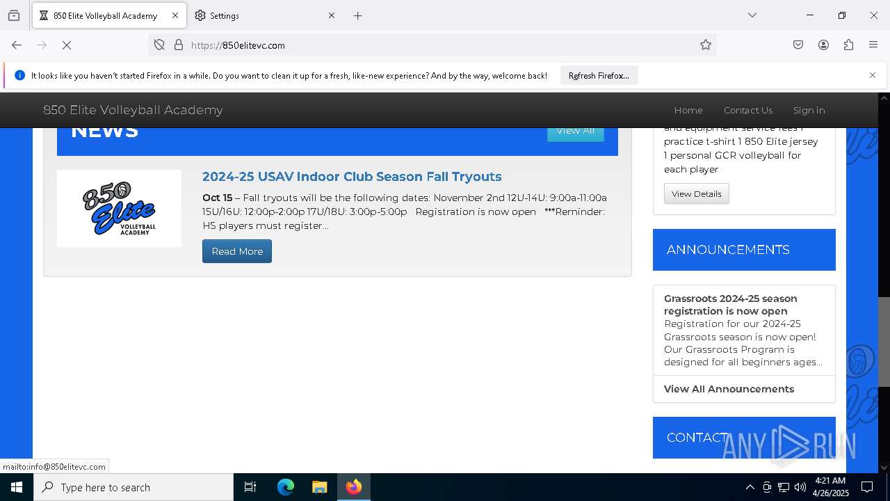Image resolution: width=890 pixels, height=501 pixels.
Task: Bookmark this page with the star
Action: coord(706,45)
